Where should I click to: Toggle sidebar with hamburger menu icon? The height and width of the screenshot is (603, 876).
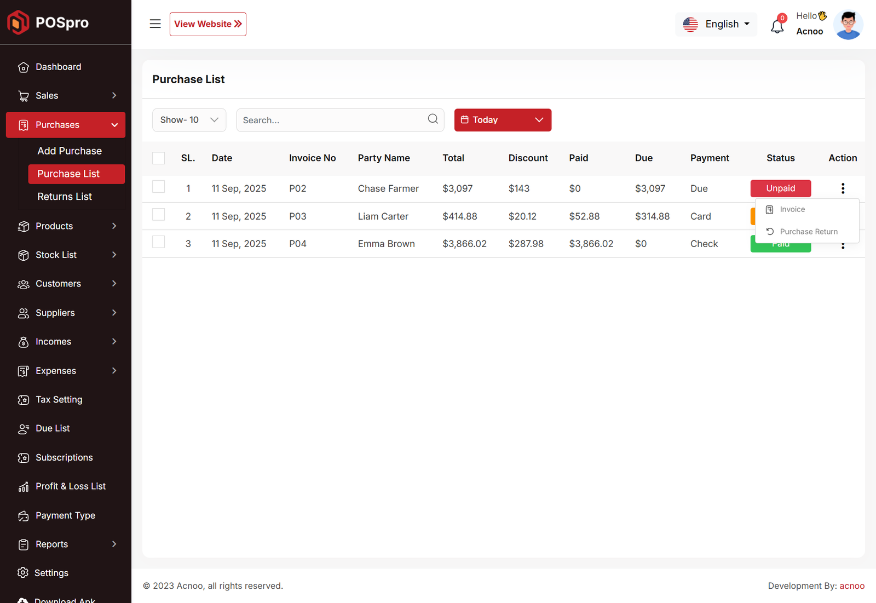(155, 24)
